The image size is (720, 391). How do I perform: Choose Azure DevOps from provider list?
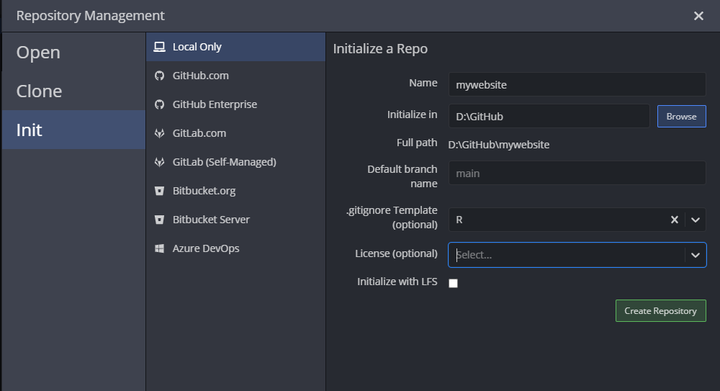point(235,248)
